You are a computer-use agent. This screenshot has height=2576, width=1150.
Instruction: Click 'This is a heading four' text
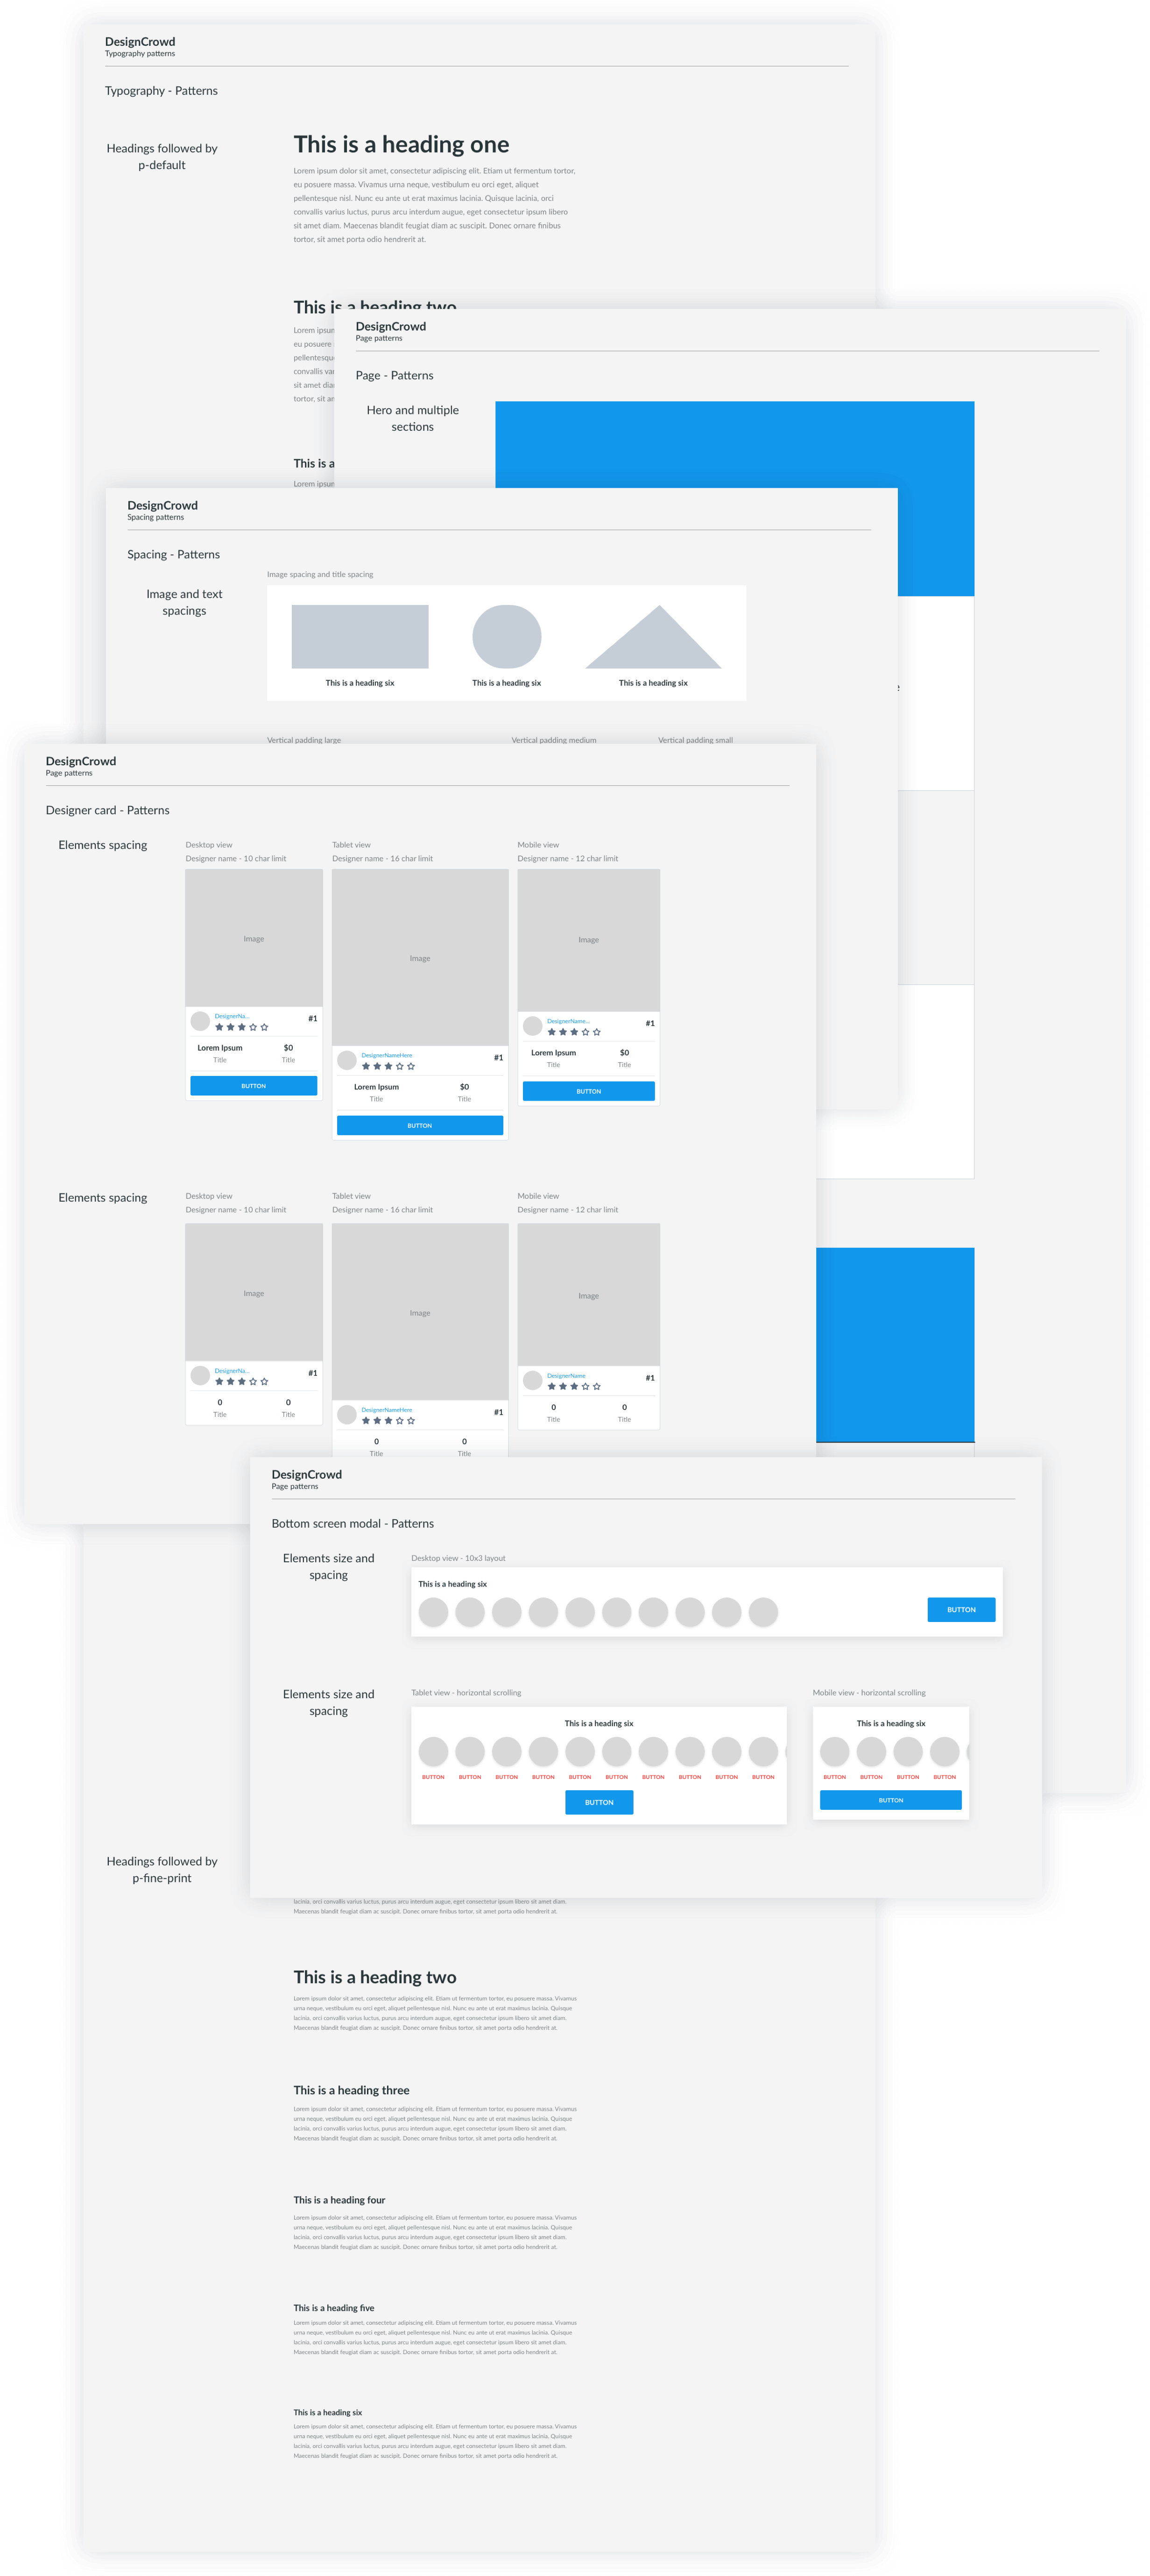coord(340,2200)
